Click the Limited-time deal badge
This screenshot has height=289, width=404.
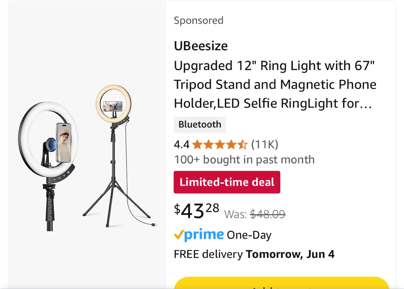(227, 182)
